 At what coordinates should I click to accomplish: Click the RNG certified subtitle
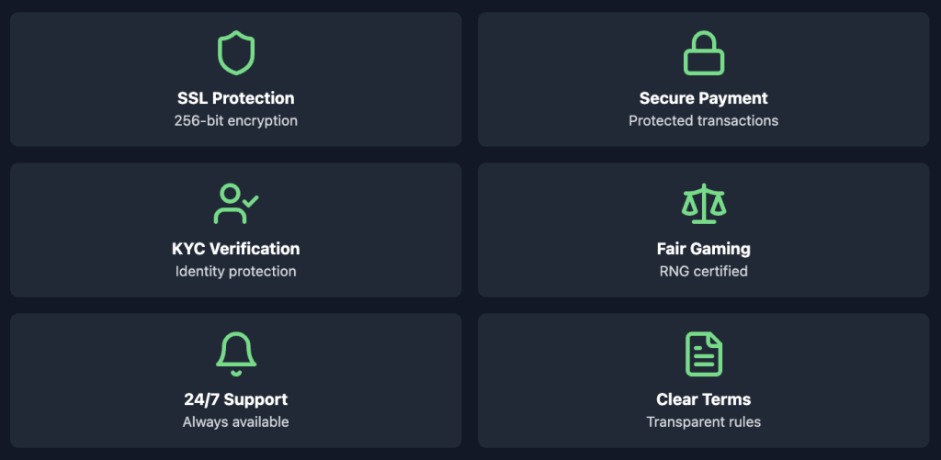[703, 271]
